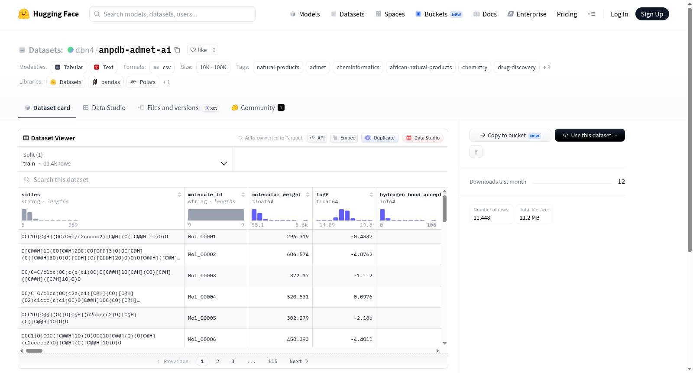Open the dbn4 user profile link
This screenshot has width=693, height=373.
[84, 50]
